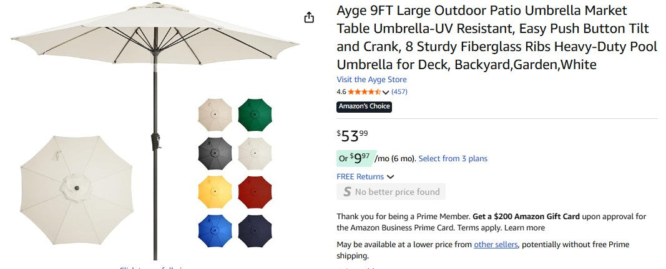
Task: Select the yellow umbrella color swatch
Action: (215, 192)
